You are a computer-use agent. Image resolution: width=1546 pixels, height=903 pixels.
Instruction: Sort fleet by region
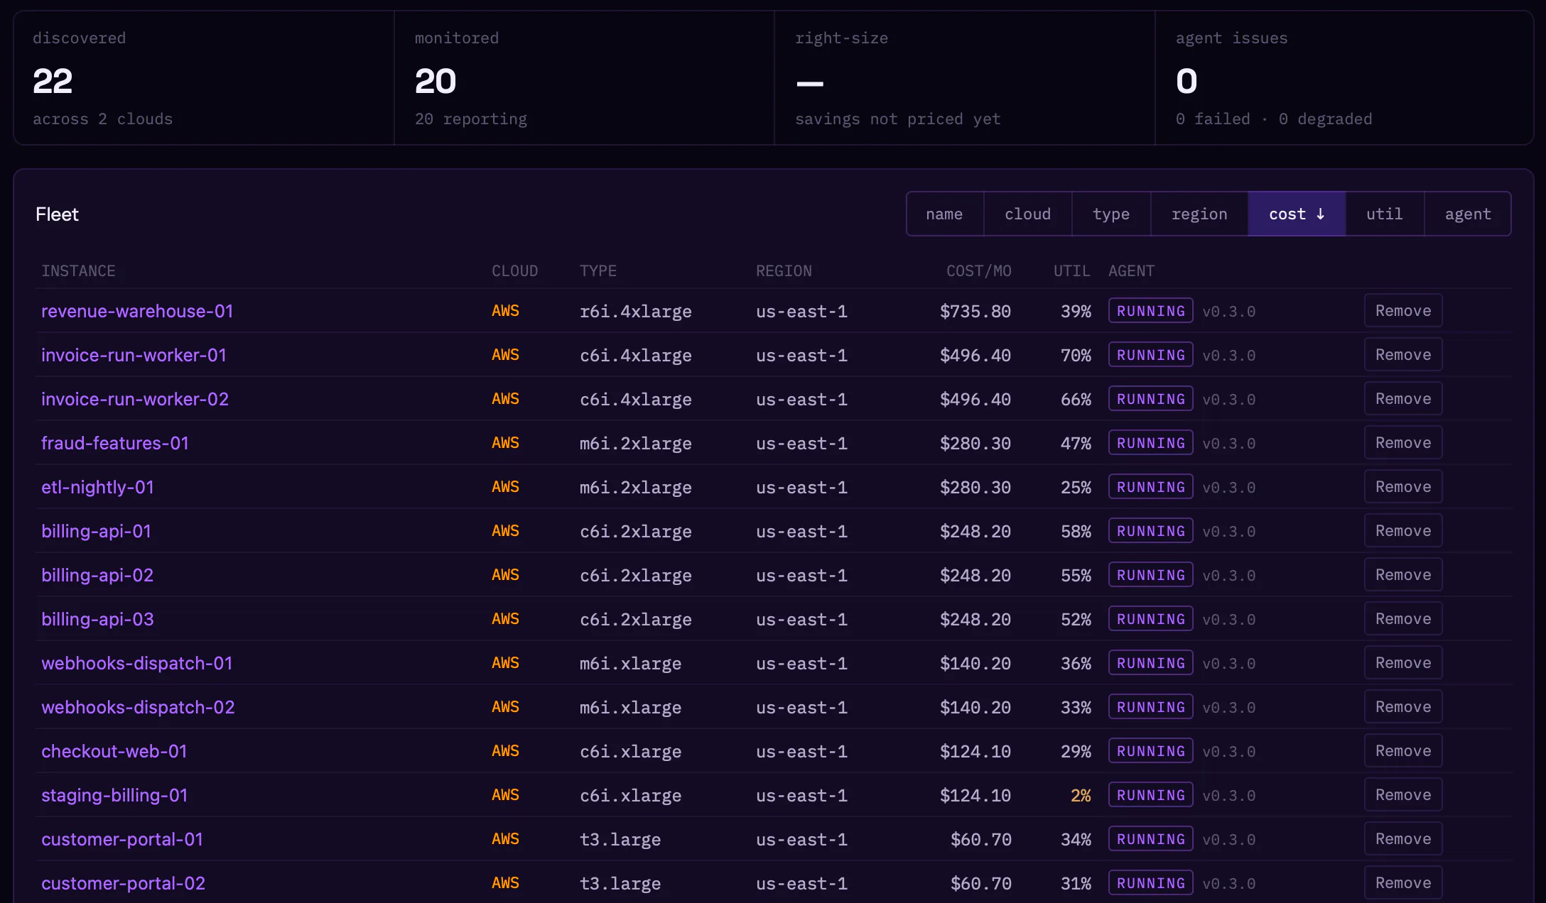[x=1199, y=214]
